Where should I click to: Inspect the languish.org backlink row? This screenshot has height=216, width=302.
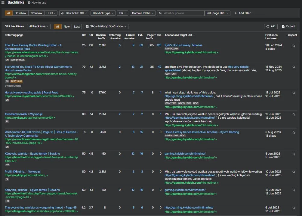[294, 208]
